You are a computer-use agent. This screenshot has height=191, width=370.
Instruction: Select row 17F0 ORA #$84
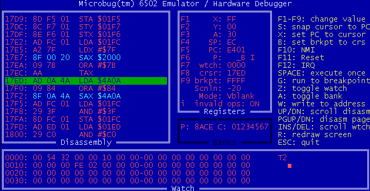pyautogui.click(x=61, y=88)
